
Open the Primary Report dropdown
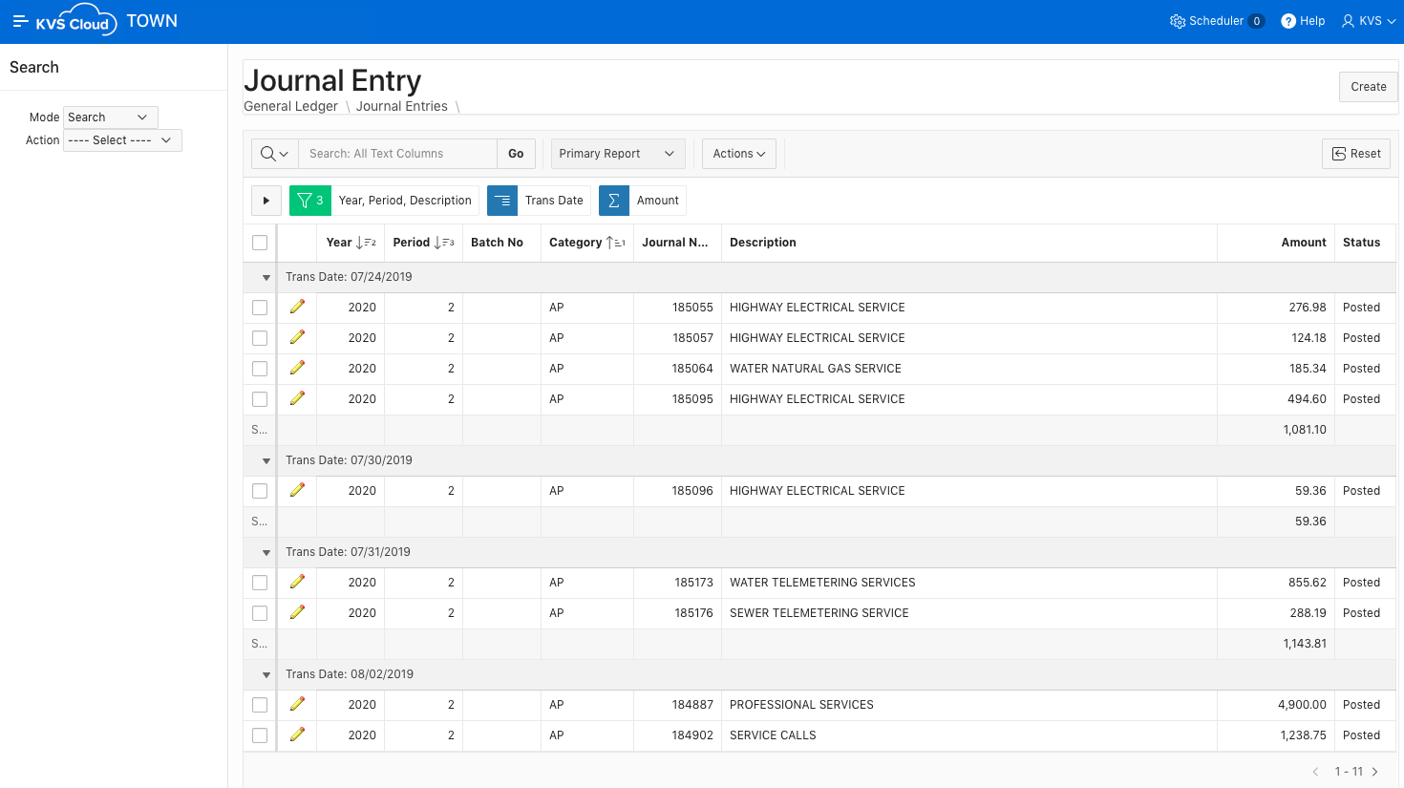(618, 154)
